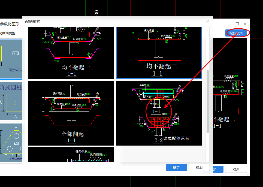Click the 配筋形式 dialog vertical scrollbar
263x187 pixels.
[208, 101]
